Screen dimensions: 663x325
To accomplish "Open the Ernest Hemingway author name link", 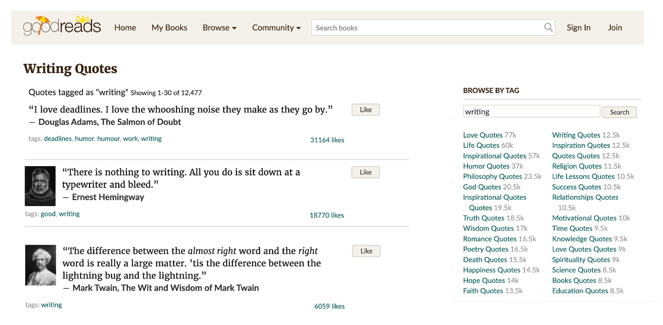I will (x=108, y=197).
